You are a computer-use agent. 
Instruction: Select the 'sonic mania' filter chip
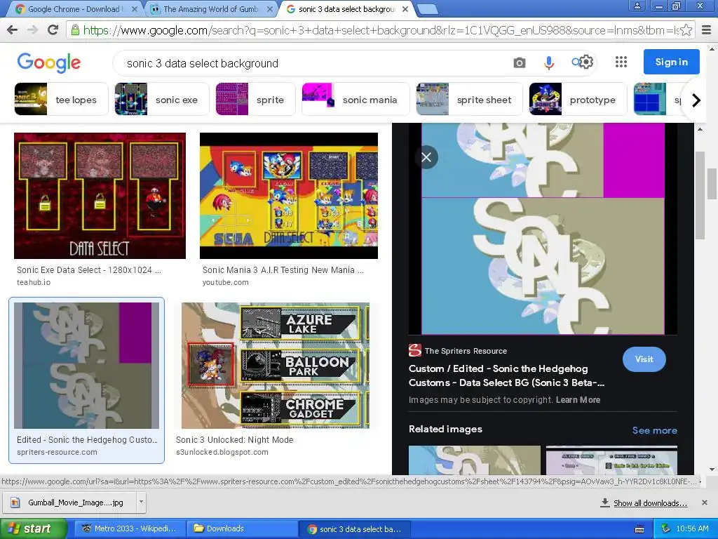355,99
